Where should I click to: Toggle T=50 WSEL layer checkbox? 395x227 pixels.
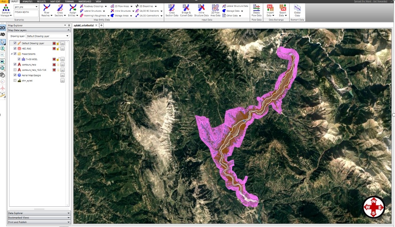click(19, 59)
